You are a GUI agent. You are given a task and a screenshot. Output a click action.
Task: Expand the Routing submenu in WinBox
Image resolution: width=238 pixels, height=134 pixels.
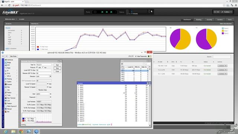17,79
